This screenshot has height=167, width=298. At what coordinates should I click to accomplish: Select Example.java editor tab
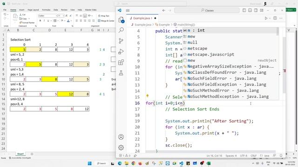[142, 18]
